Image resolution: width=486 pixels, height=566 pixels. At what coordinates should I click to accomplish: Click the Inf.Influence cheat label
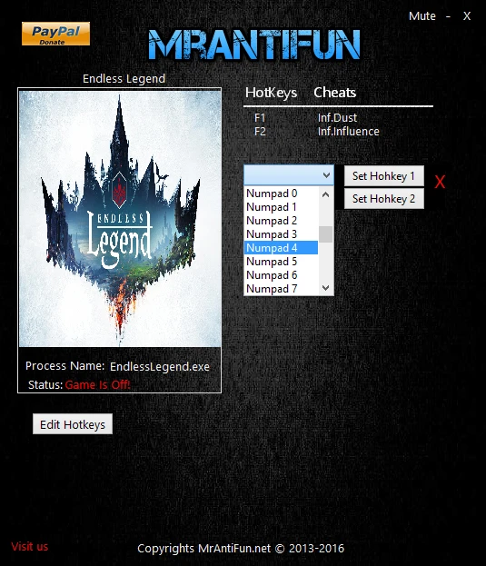coord(349,132)
